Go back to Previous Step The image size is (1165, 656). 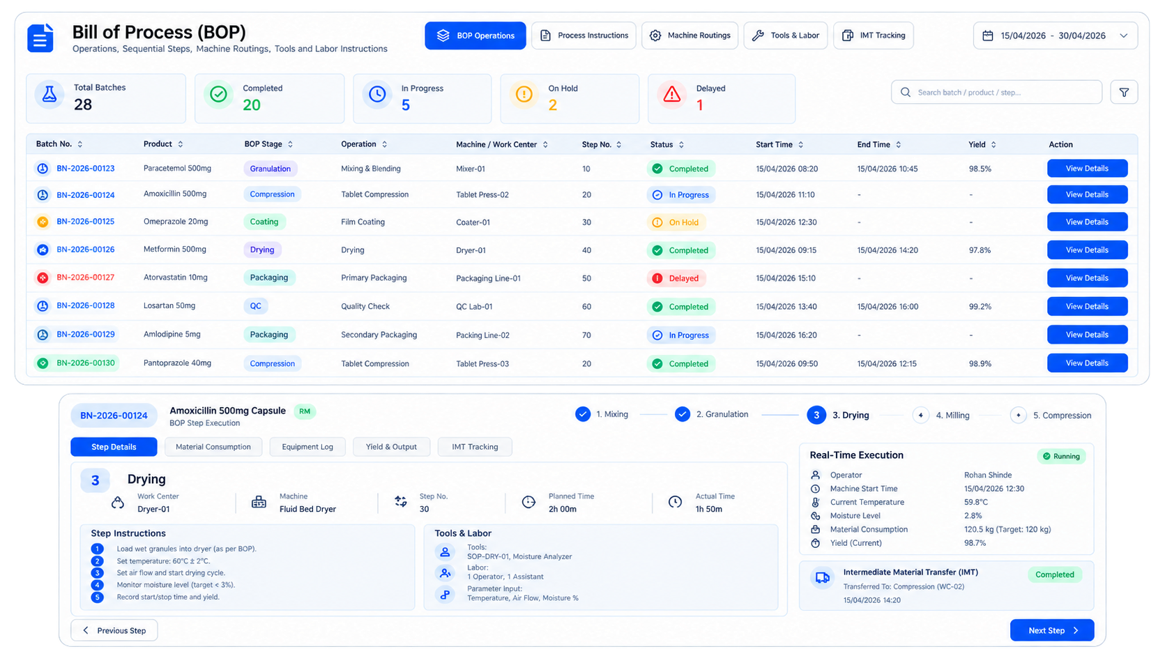(x=114, y=630)
